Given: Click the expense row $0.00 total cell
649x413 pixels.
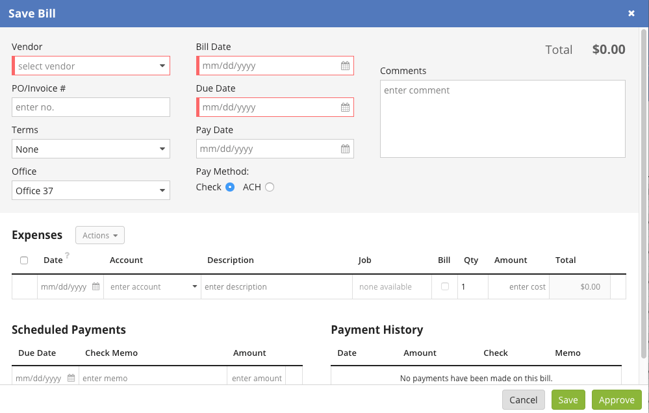Looking at the screenshot, I should click(x=579, y=286).
